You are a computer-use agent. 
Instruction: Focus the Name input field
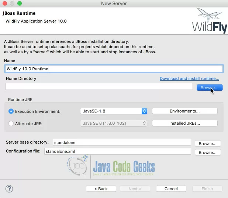[x=114, y=69]
